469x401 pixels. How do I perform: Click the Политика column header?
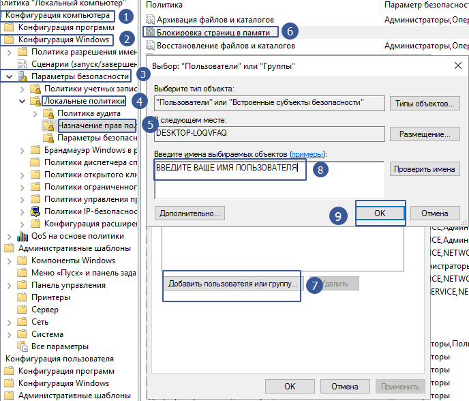[x=164, y=5]
